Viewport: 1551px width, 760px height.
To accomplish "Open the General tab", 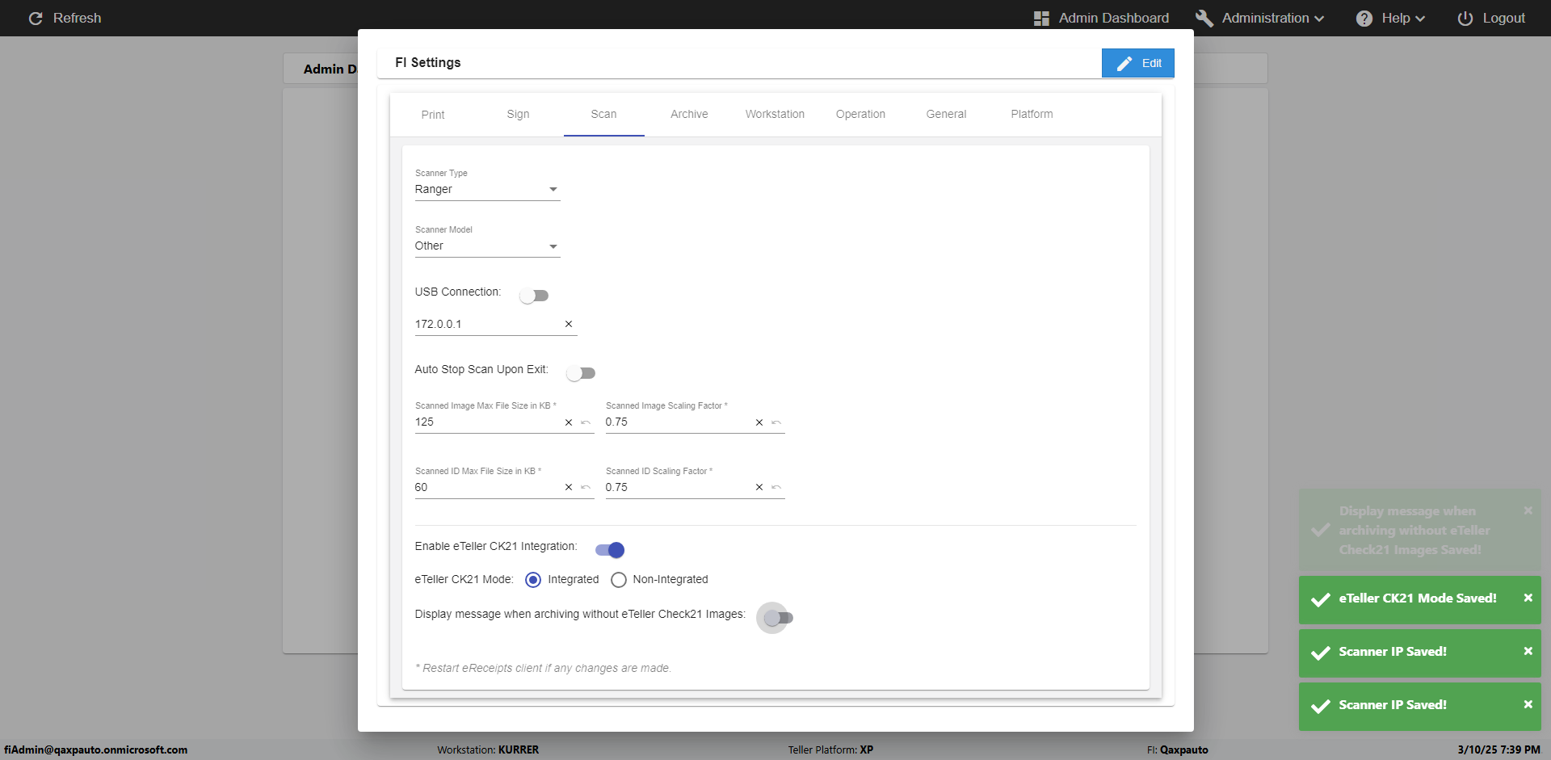I will (946, 115).
